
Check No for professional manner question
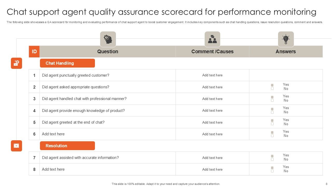[272, 101]
